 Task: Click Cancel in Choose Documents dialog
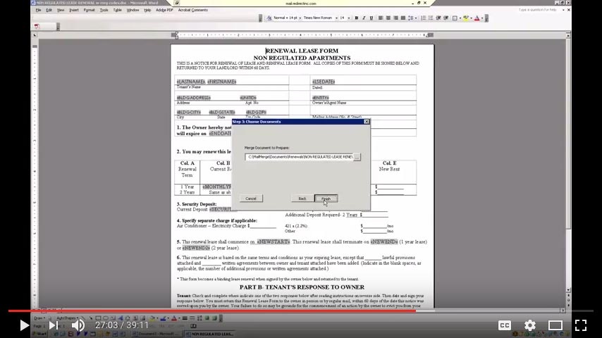(251, 199)
